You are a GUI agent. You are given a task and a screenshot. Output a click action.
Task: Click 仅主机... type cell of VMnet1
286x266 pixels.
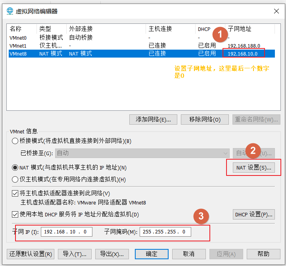[x=51, y=46]
